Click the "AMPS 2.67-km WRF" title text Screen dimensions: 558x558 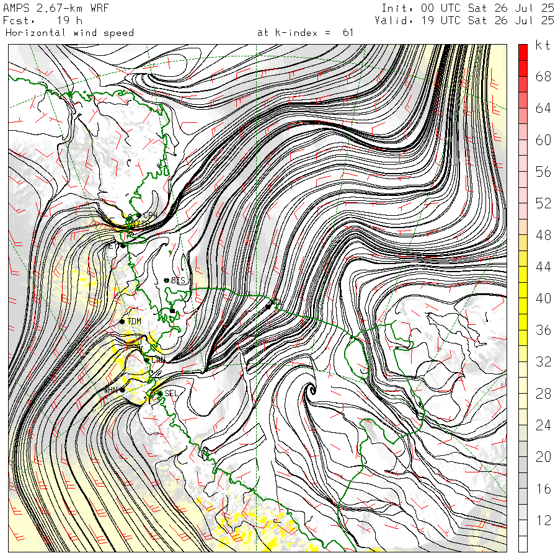56,8
